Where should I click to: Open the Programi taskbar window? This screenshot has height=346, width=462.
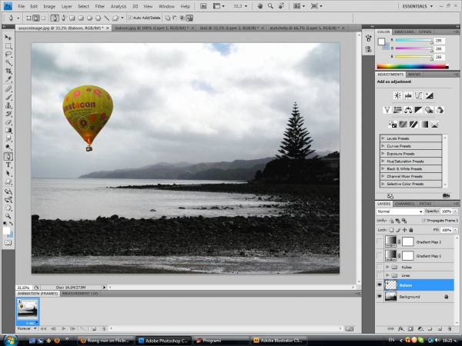pyautogui.click(x=221, y=341)
